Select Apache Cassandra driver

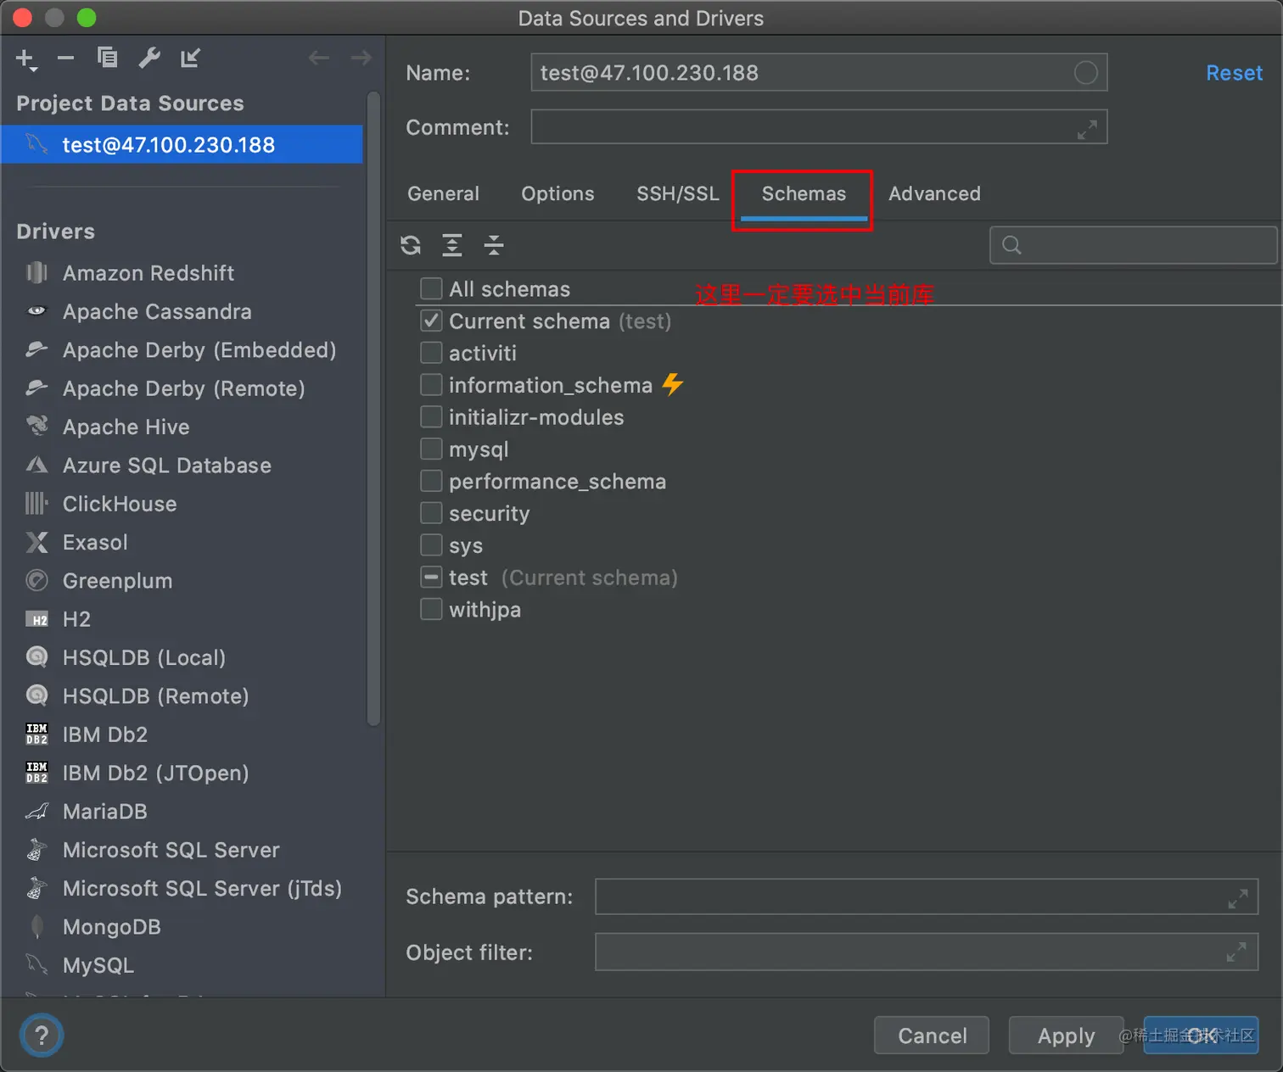(x=157, y=311)
